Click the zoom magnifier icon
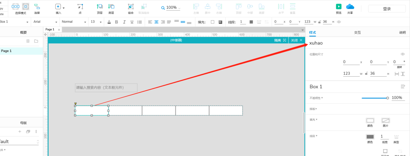 [x=163, y=8]
